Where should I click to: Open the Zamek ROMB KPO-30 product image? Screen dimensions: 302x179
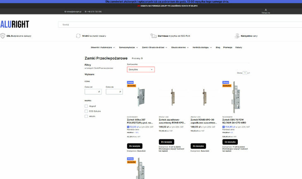(x=204, y=97)
